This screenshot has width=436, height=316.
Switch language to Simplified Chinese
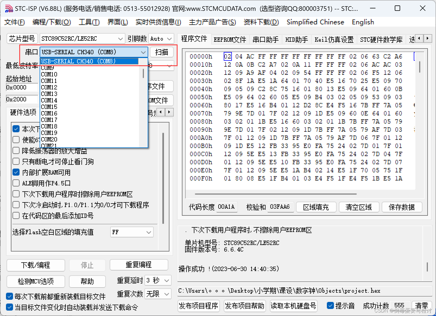(315, 22)
